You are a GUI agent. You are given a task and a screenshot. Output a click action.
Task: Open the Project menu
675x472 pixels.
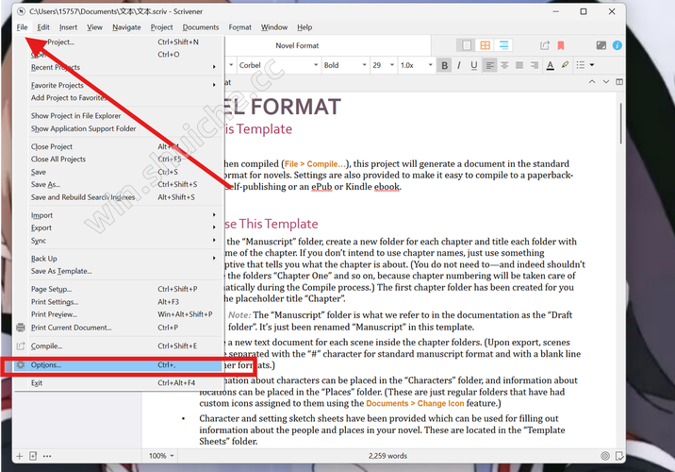tap(161, 27)
